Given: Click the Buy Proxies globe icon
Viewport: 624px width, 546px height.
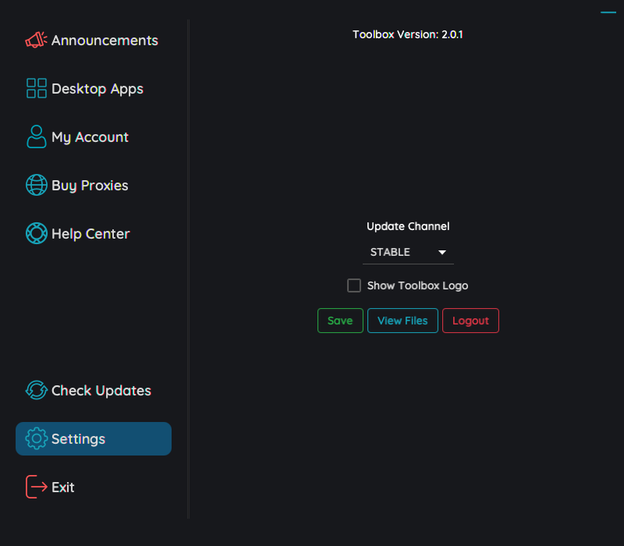Looking at the screenshot, I should [36, 186].
